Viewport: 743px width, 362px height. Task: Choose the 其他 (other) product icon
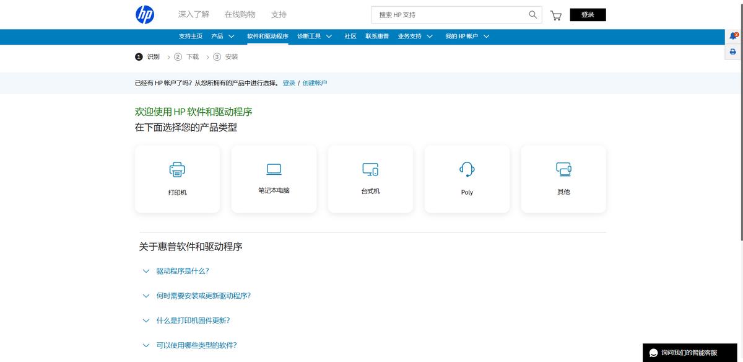[563, 169]
